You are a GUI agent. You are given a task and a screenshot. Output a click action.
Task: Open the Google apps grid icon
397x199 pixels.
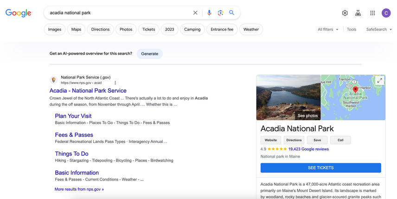tap(372, 13)
